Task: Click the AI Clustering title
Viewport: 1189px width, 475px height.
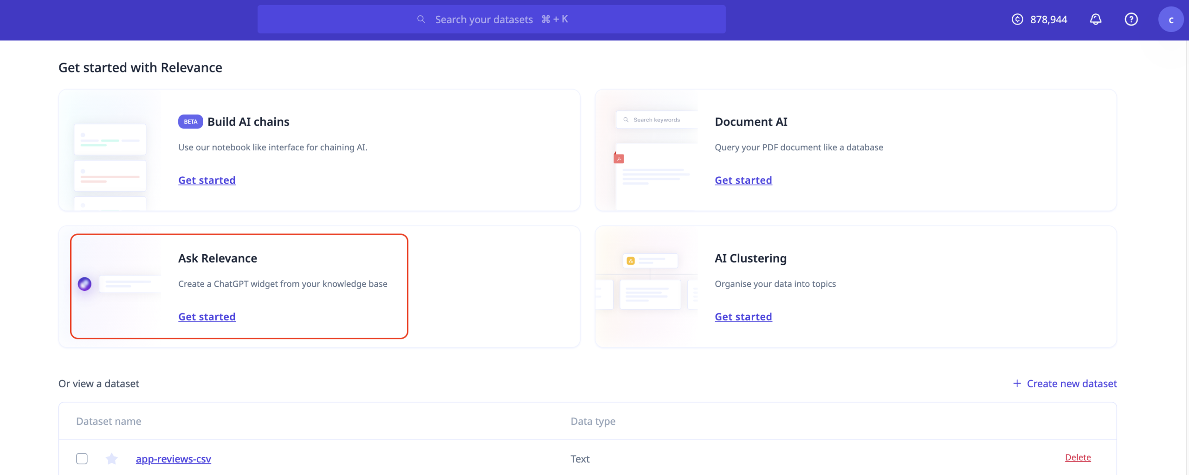Action: click(x=750, y=258)
